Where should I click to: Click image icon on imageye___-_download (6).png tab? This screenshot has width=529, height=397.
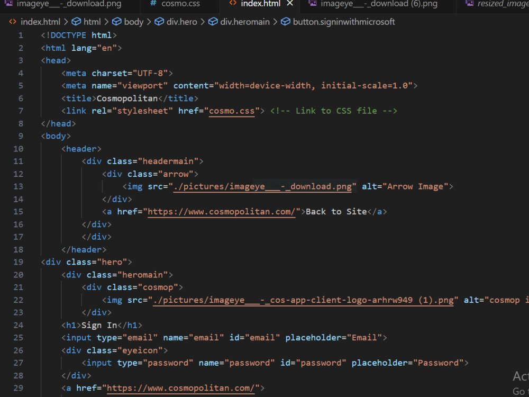tap(313, 3)
